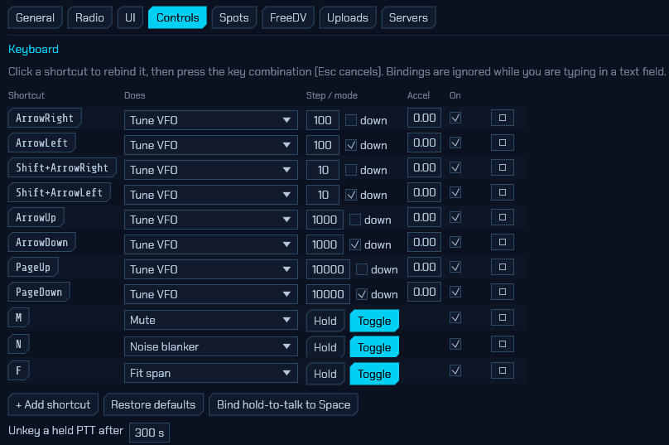This screenshot has height=445, width=669.
Task: Turn off the On checkbox for M Mute
Action: [x=455, y=317]
